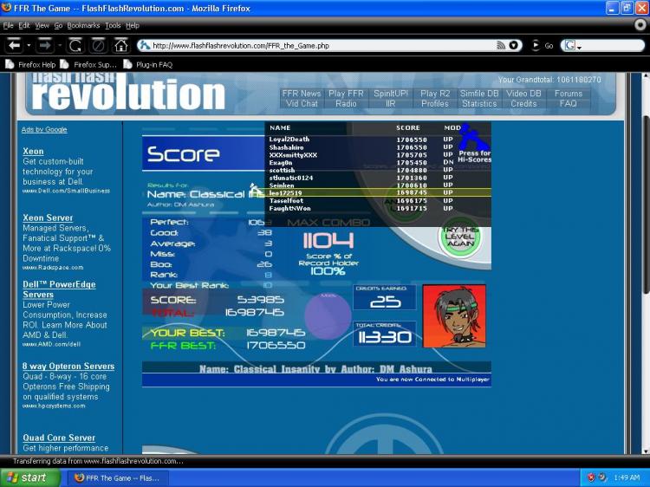Image resolution: width=650 pixels, height=487 pixels.
Task: Open the Tools menu
Action: 113,26
